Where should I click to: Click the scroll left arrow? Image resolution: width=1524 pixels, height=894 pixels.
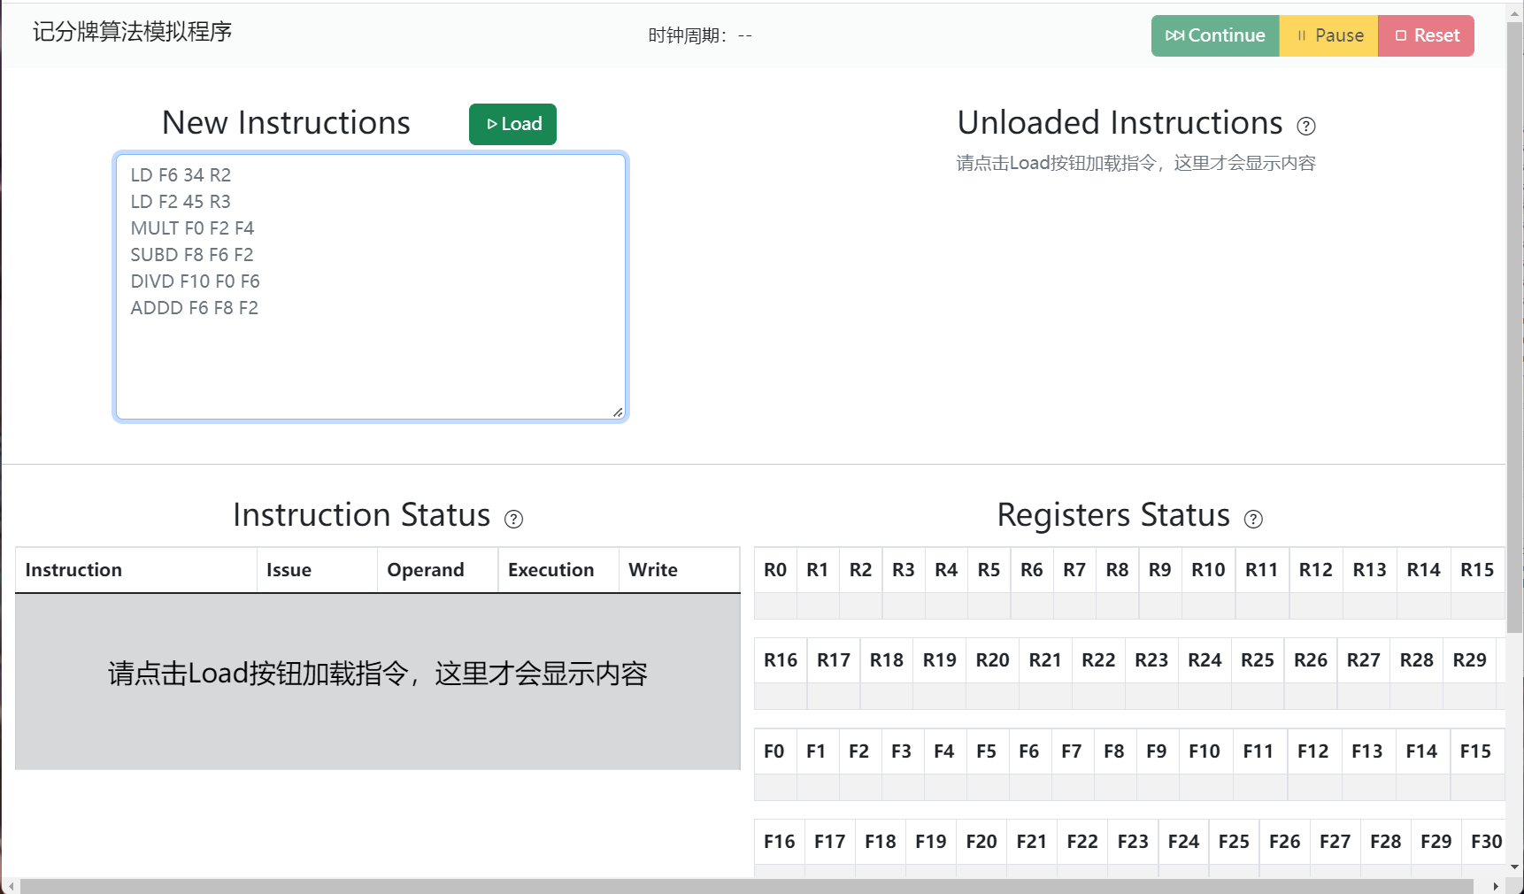tap(10, 886)
